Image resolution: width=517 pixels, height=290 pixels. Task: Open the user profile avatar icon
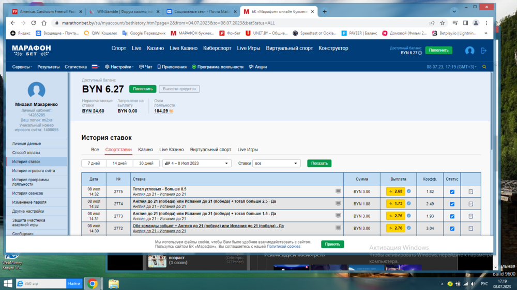coord(469,51)
